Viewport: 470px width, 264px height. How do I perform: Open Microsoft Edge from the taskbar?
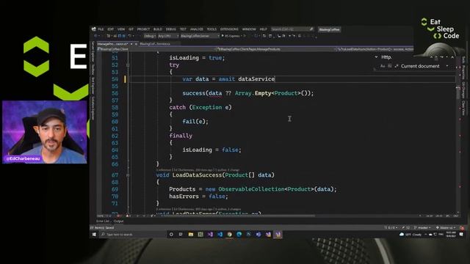(x=239, y=235)
